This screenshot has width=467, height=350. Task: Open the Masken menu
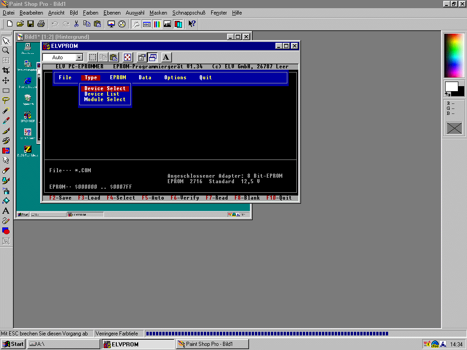coord(158,13)
